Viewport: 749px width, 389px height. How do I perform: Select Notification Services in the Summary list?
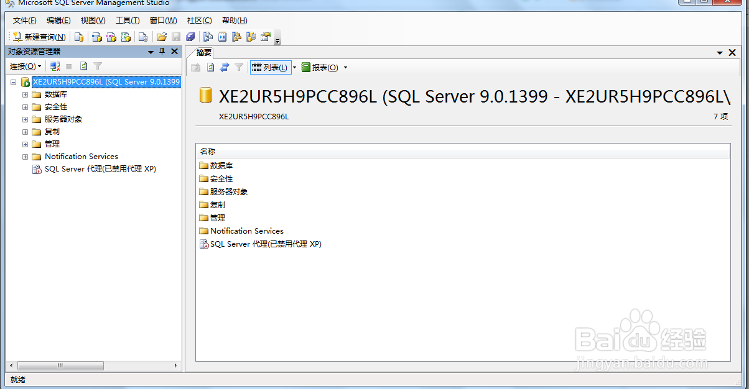coord(241,231)
